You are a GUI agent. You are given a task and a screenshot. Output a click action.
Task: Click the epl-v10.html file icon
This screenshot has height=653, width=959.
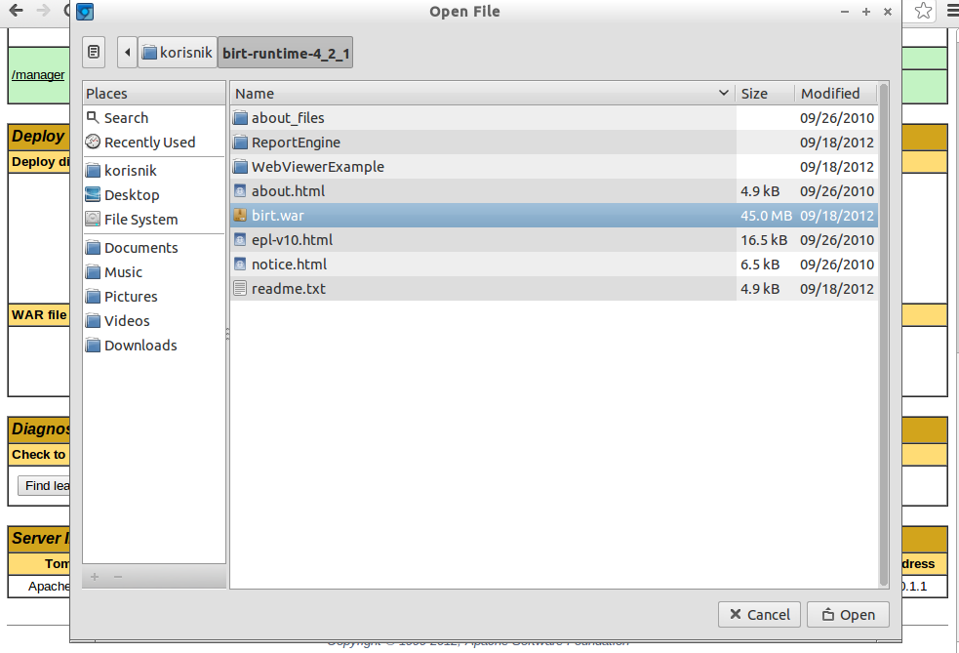(x=240, y=240)
